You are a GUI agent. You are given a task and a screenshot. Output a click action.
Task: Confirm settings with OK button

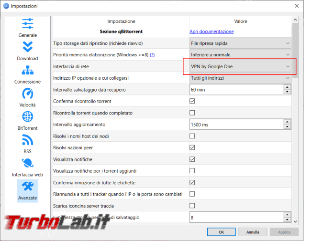point(222,232)
